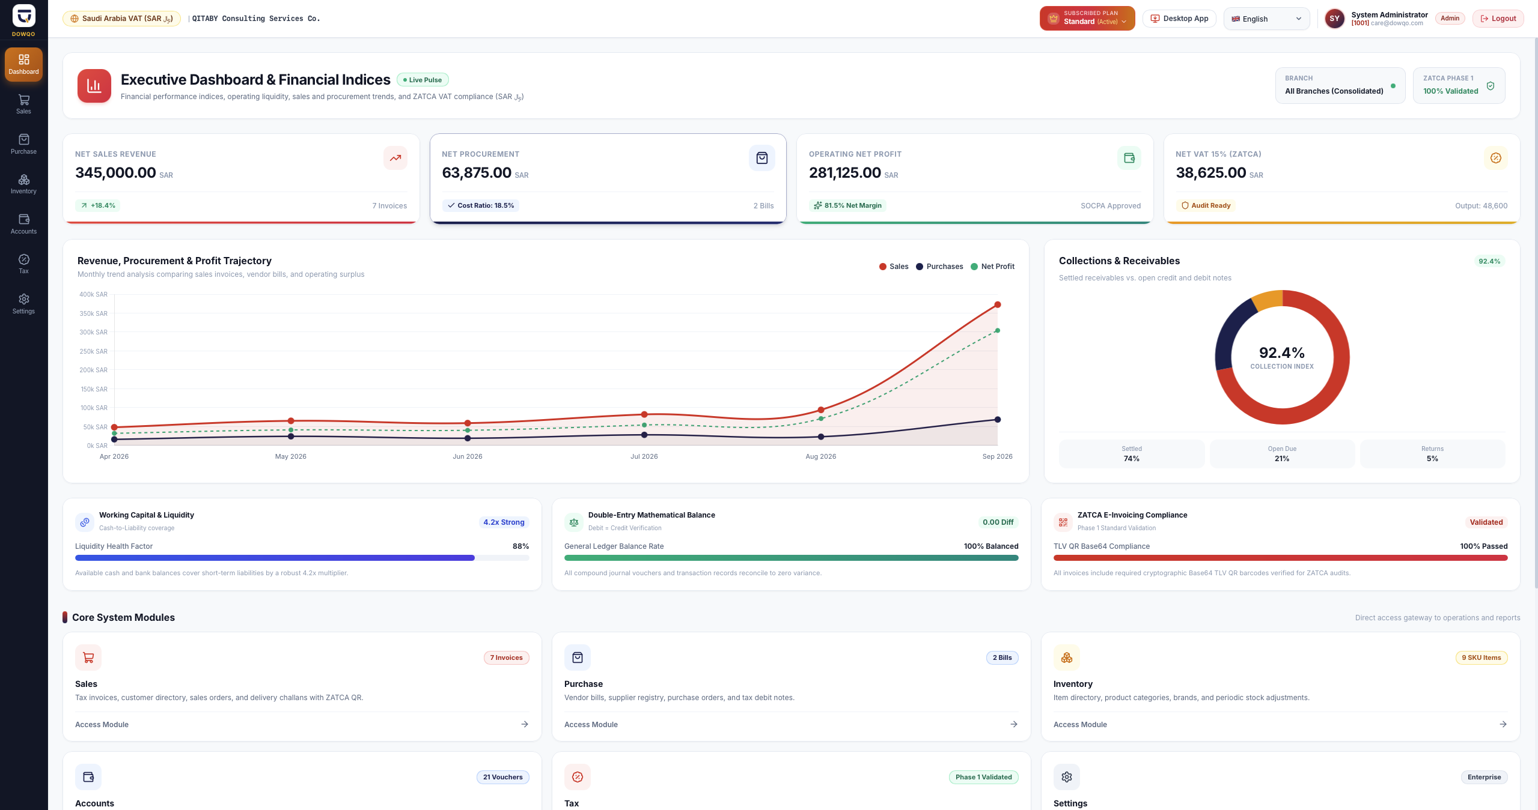
Task: Click the 4.2x Strong badge
Action: point(504,522)
